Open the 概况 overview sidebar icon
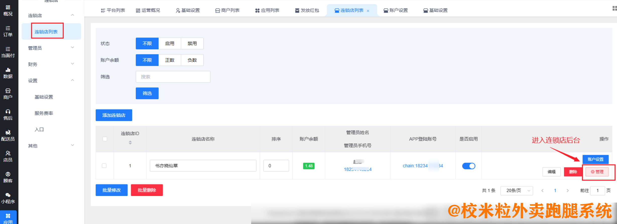This screenshot has width=617, height=224. pos(8,11)
